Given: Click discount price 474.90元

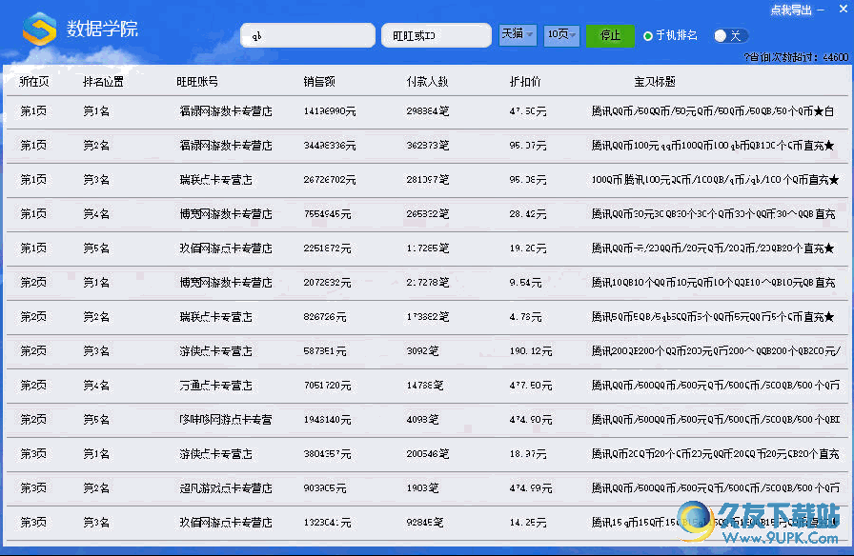Looking at the screenshot, I should (531, 420).
